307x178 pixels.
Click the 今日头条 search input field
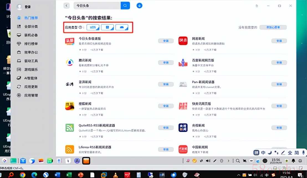click(x=97, y=6)
